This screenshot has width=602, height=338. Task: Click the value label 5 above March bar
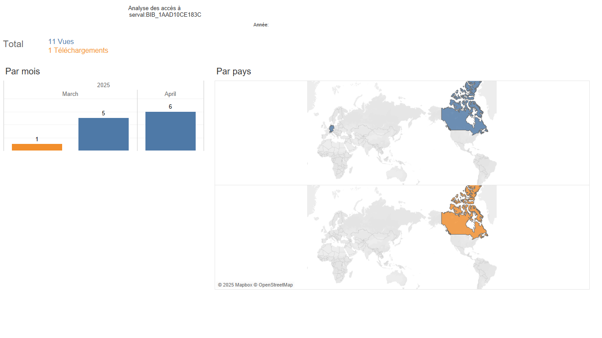pyautogui.click(x=104, y=113)
